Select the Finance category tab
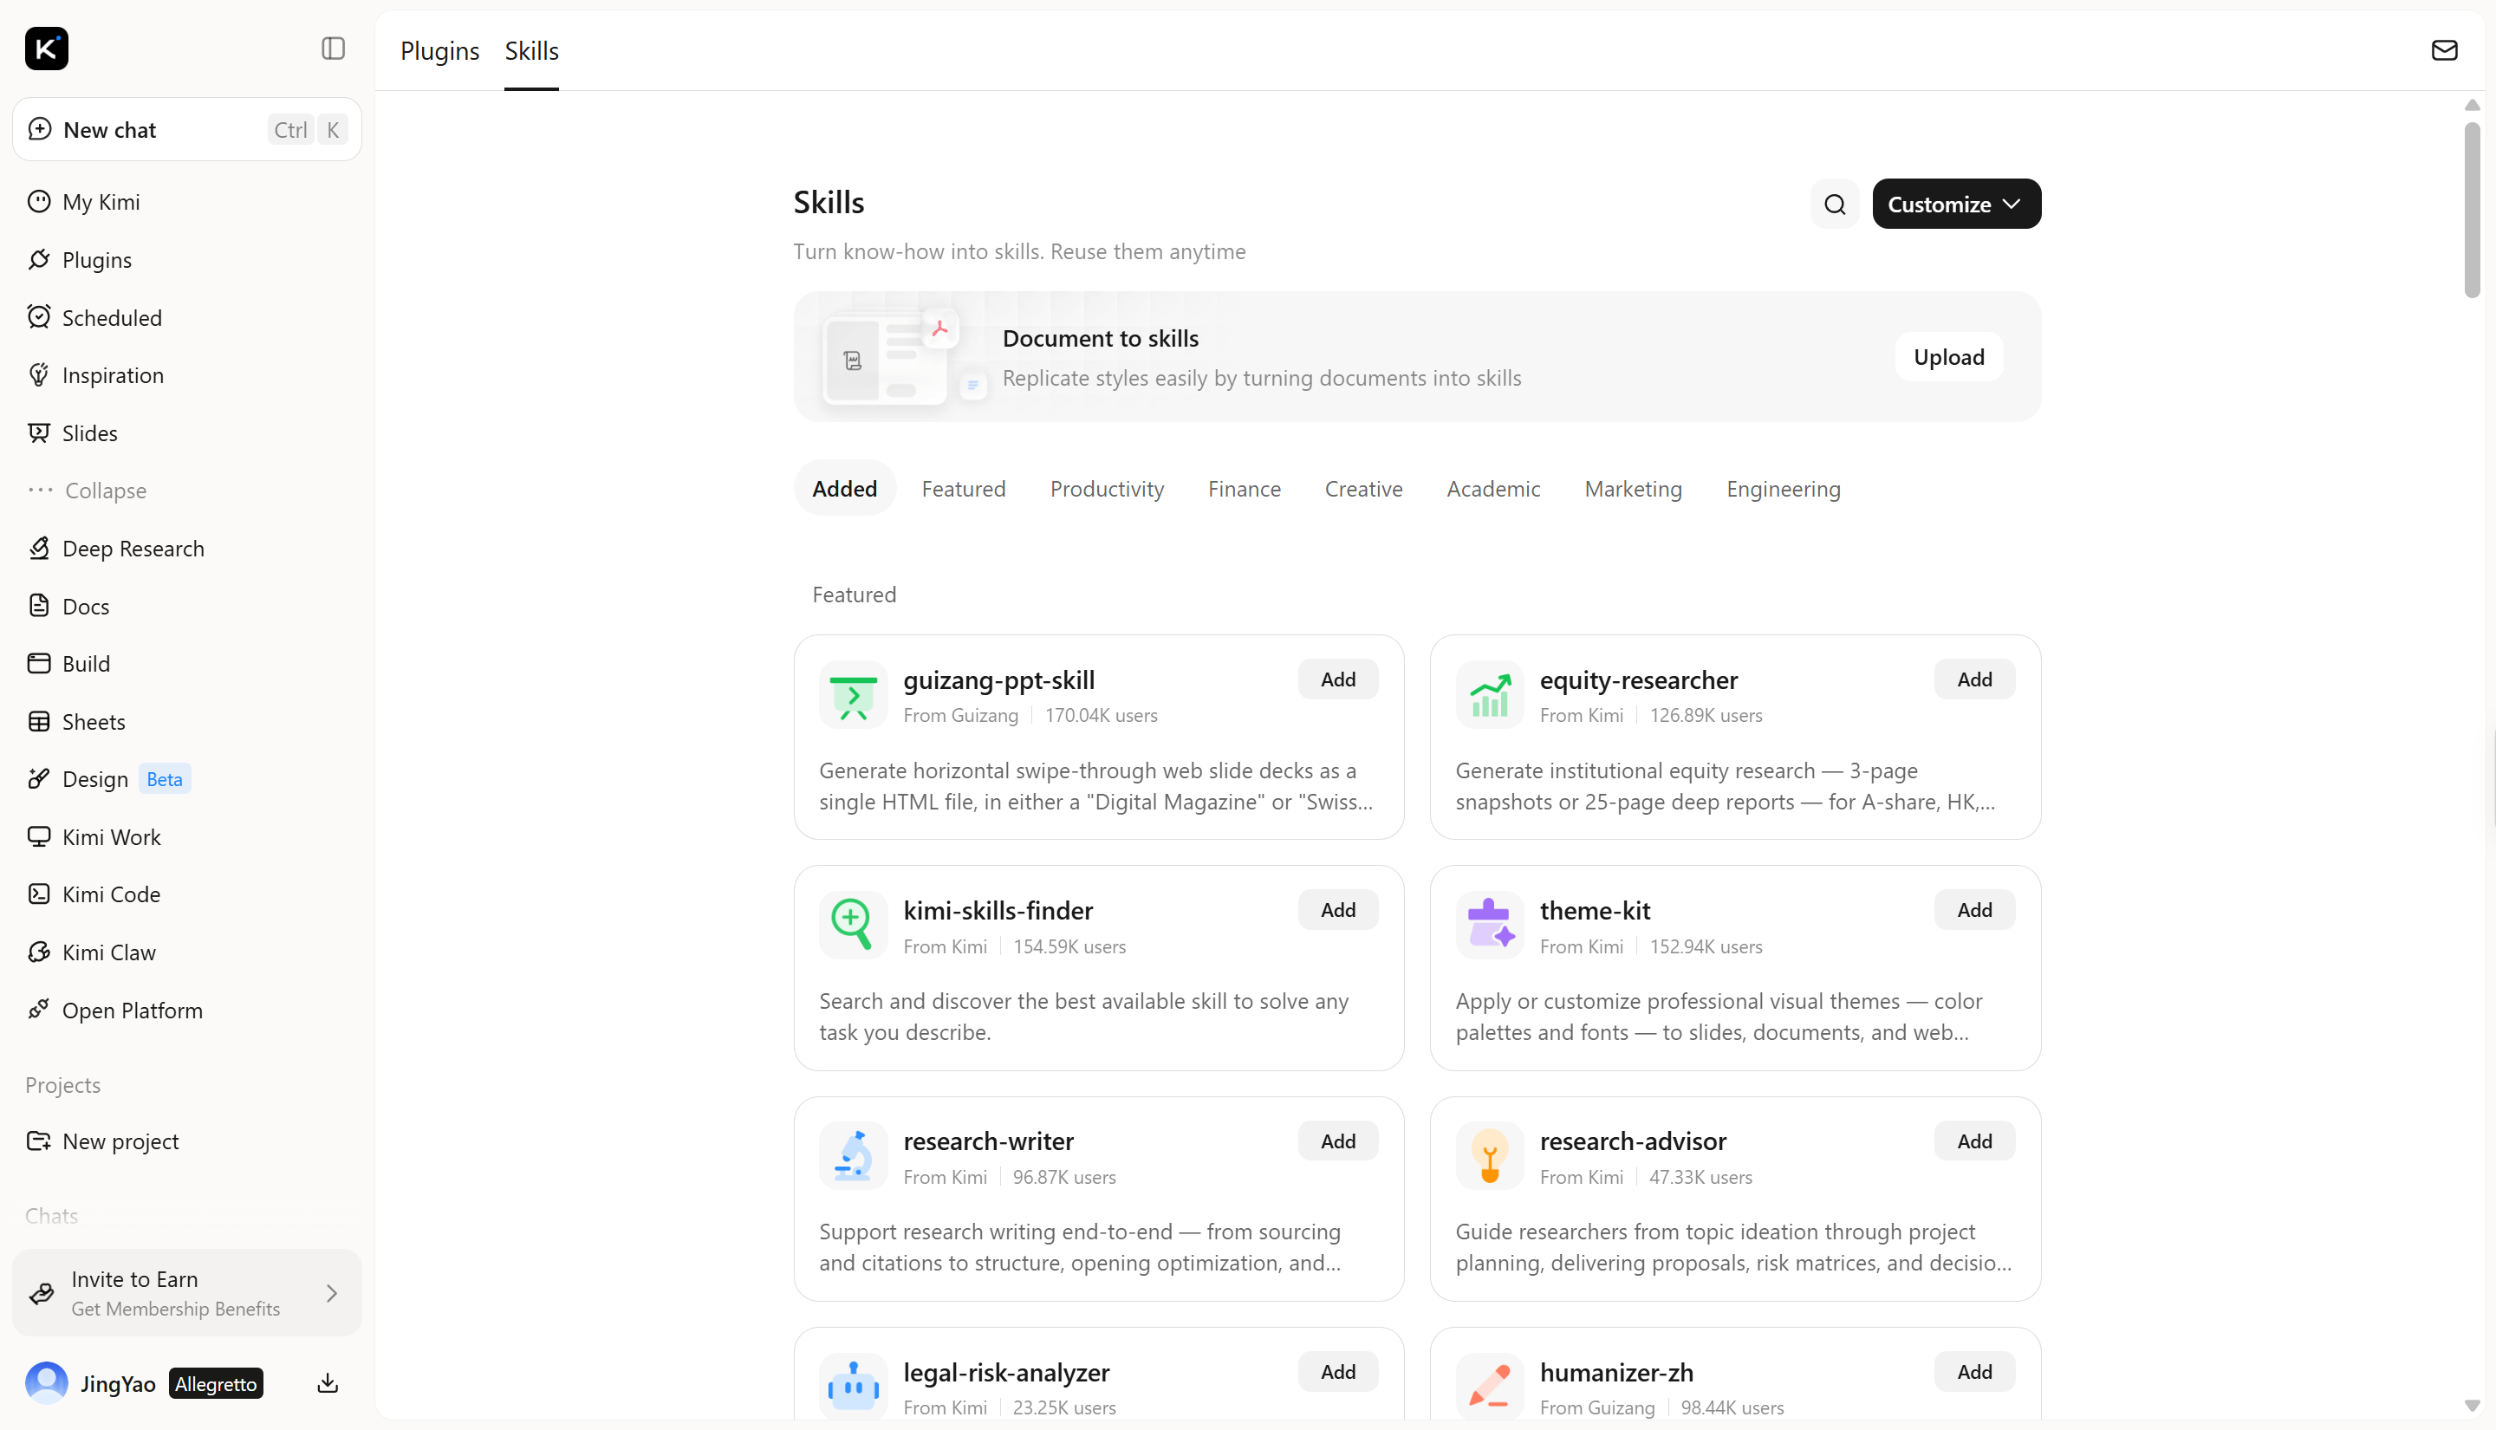Image resolution: width=2496 pixels, height=1430 pixels. pos(1244,489)
